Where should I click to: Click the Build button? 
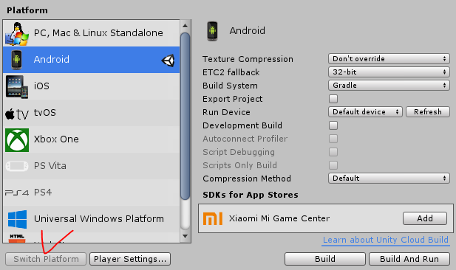click(325, 259)
